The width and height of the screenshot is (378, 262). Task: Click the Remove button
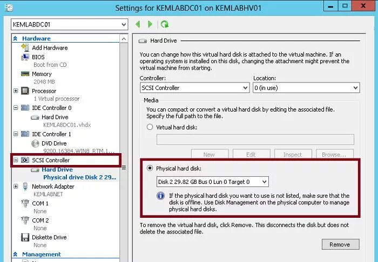point(340,244)
